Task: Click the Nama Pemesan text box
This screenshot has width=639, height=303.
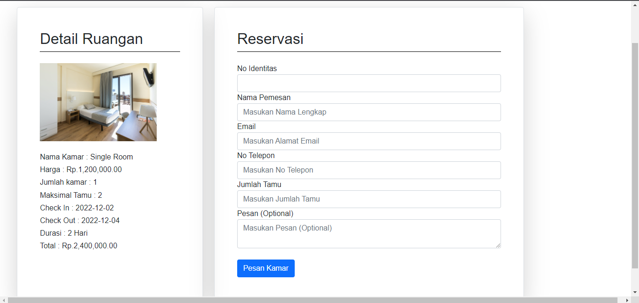Action: [x=369, y=112]
